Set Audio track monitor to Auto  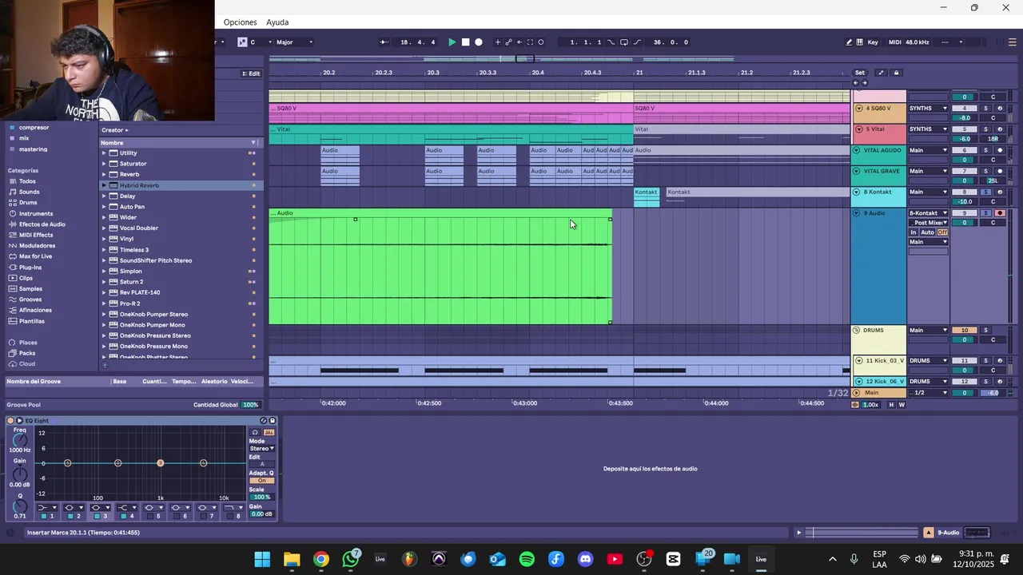[x=927, y=232]
